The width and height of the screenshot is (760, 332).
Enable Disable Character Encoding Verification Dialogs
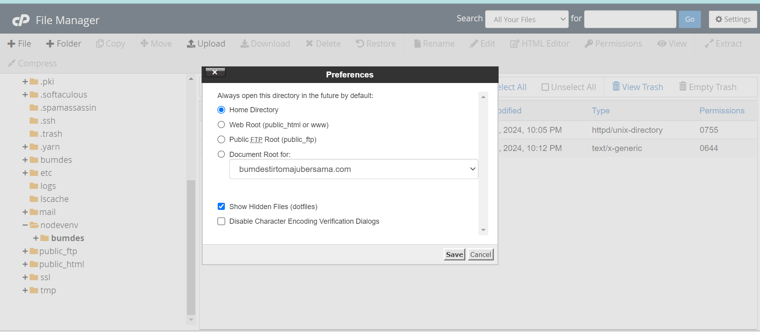[x=221, y=221]
